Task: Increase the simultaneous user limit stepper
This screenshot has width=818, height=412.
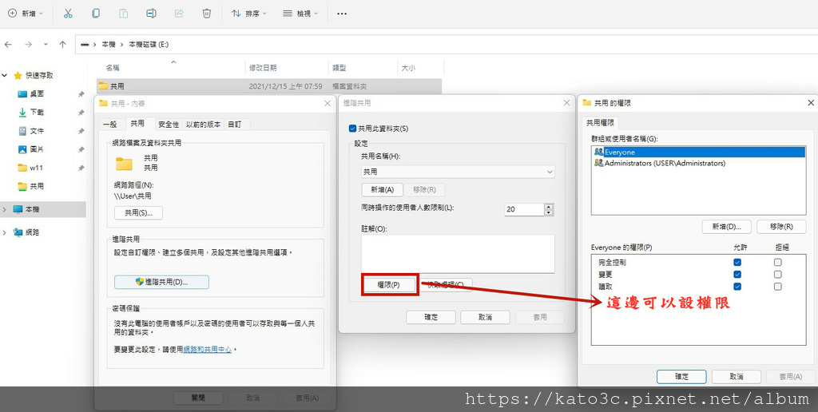Action: pos(548,207)
